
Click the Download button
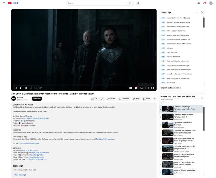124,99
